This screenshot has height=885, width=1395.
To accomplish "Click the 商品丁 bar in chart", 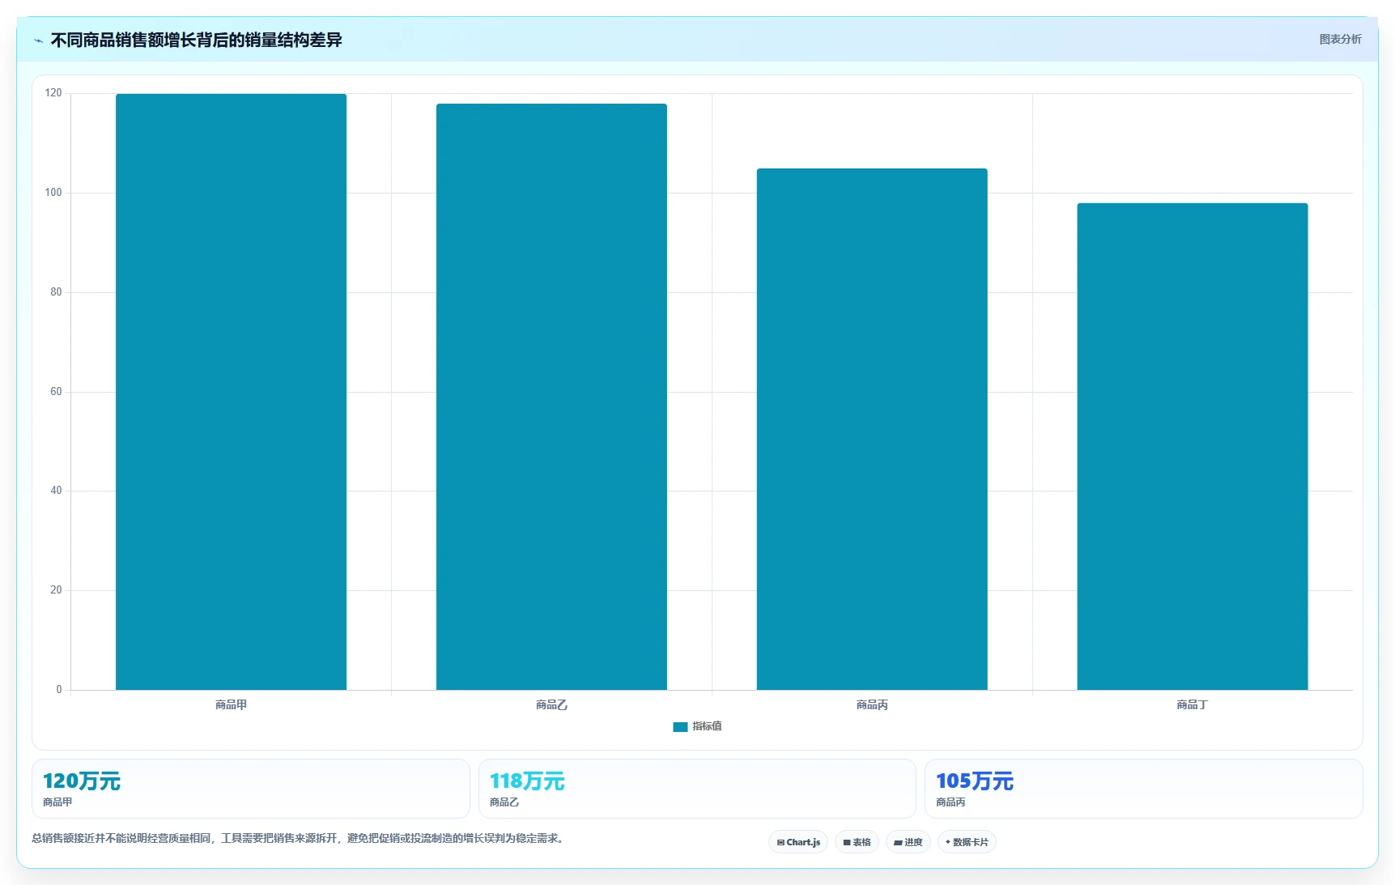I will 1193,446.
